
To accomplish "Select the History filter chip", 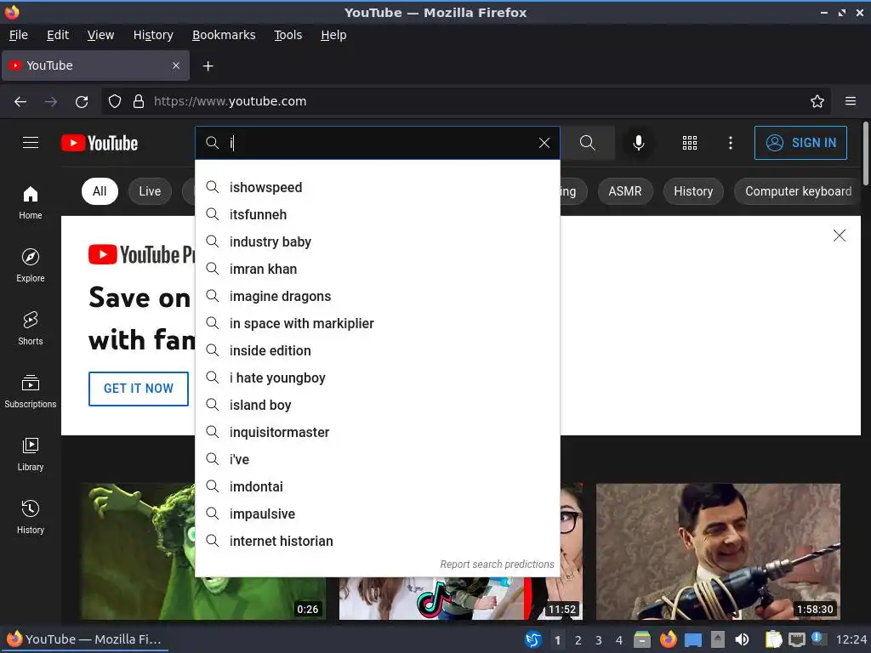I will (x=693, y=191).
